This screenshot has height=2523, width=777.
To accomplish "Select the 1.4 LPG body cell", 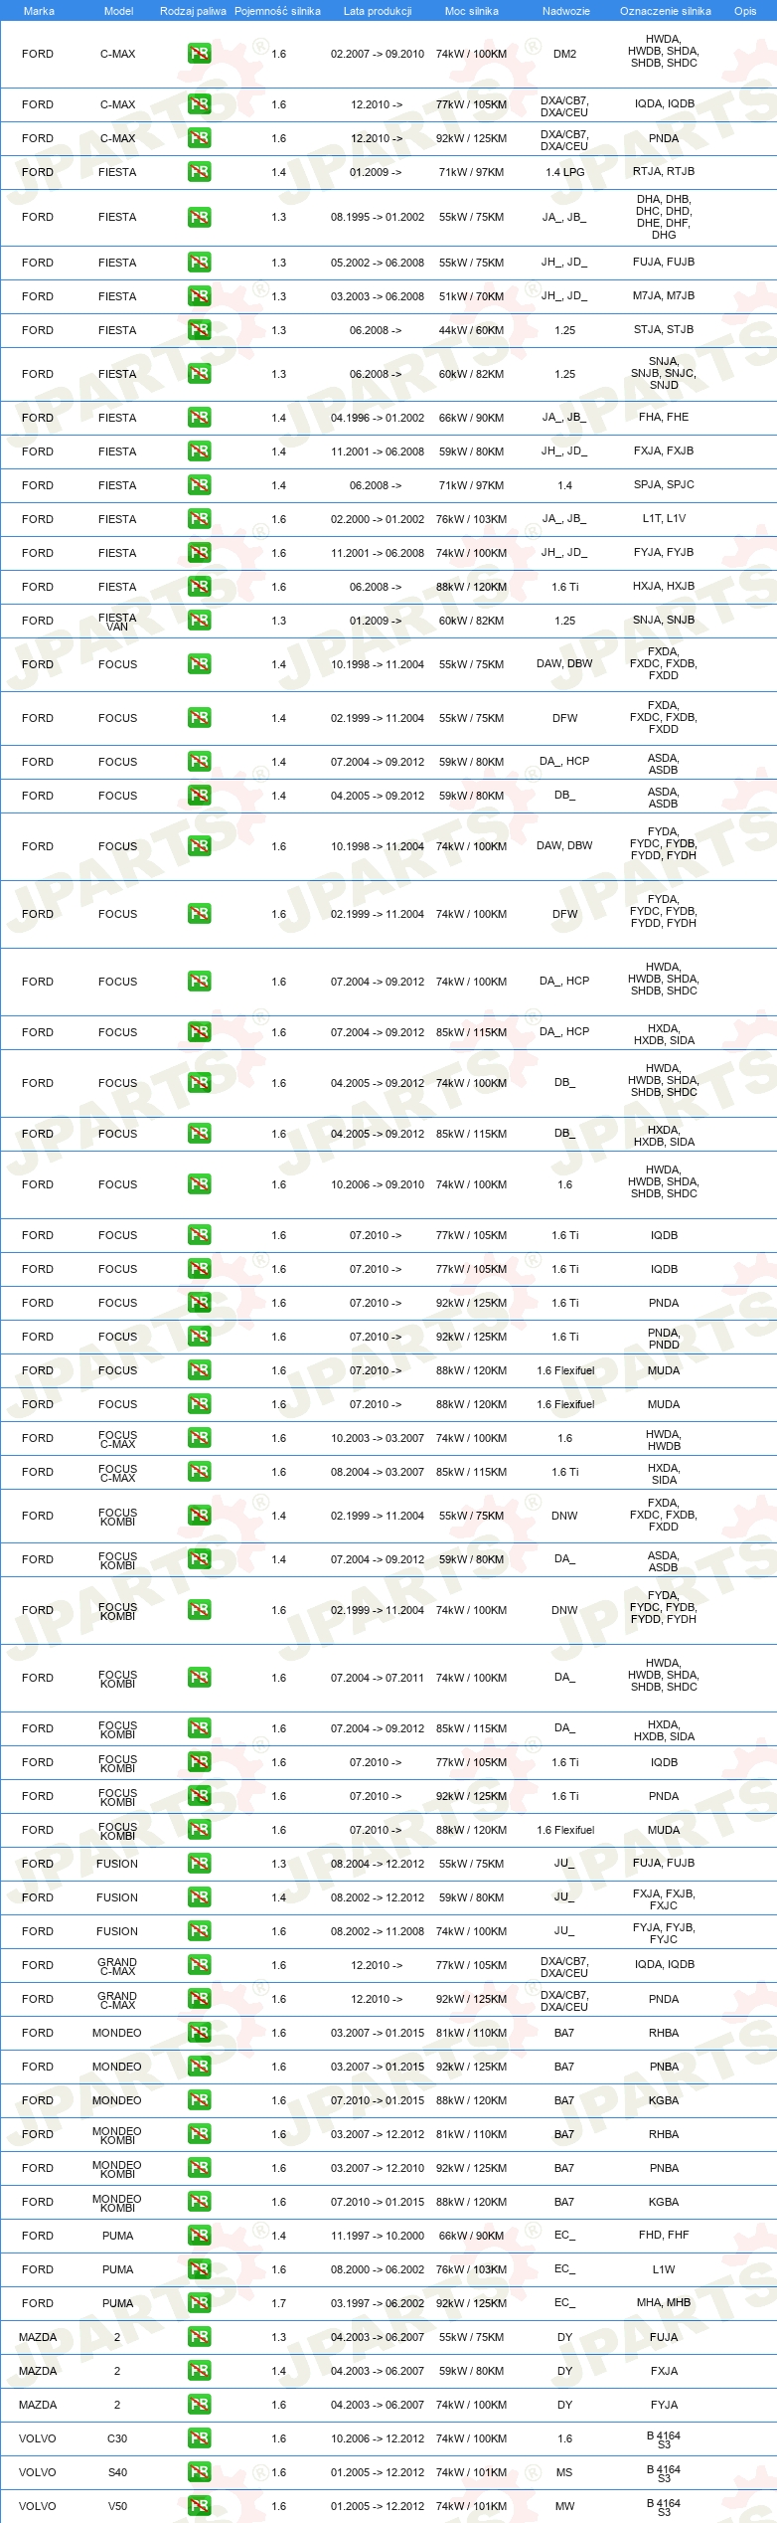I will tap(564, 172).
